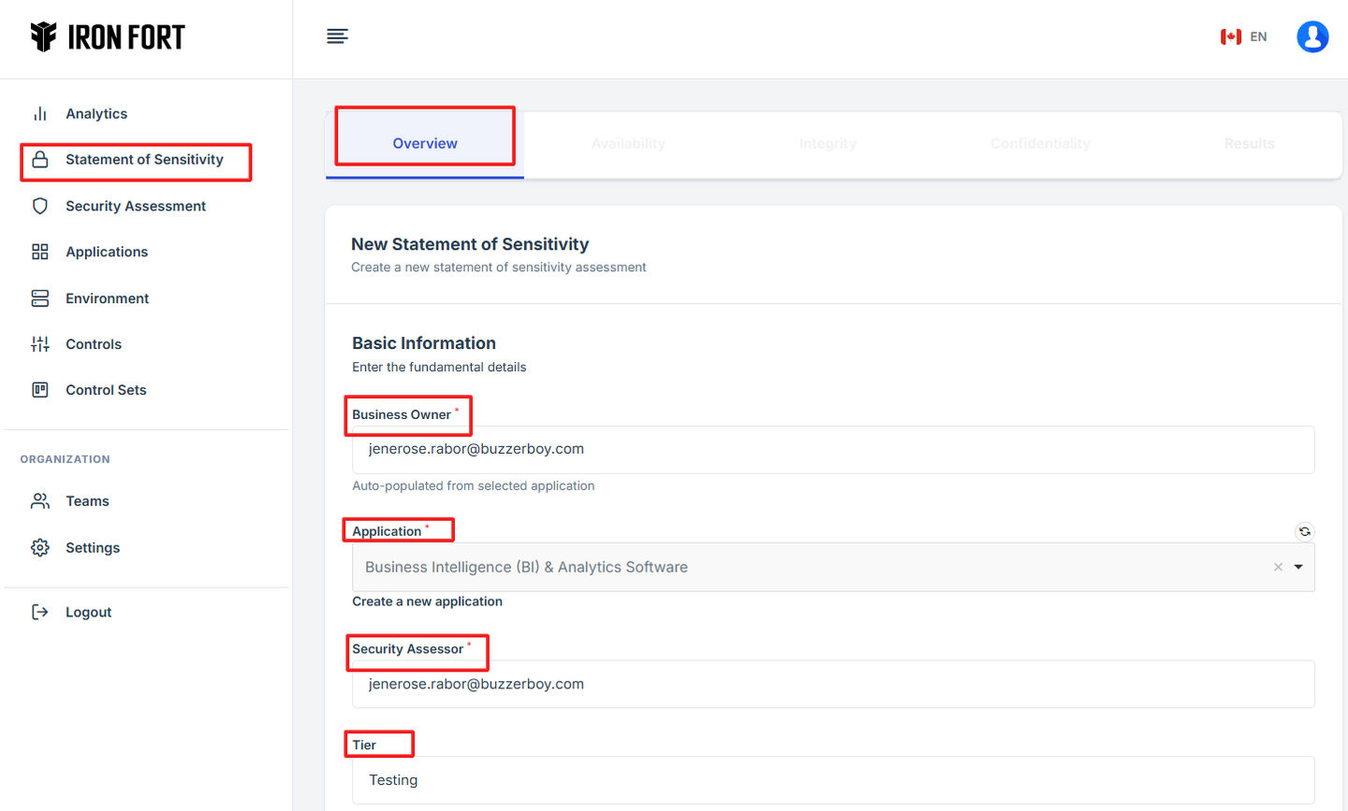Click the Canadian flag language icon
This screenshot has height=811, width=1348.
pyautogui.click(x=1230, y=36)
